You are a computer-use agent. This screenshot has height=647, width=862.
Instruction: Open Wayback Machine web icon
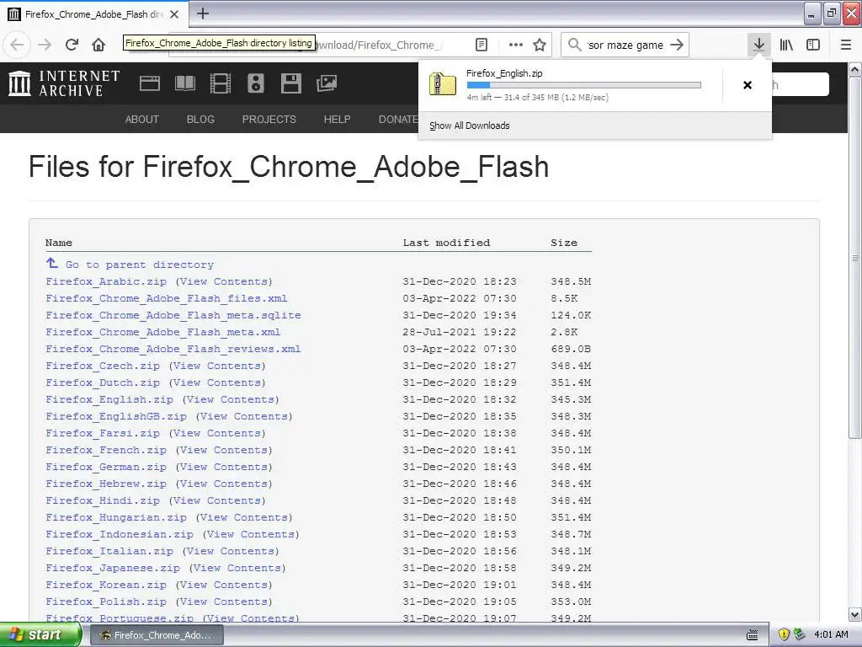(x=150, y=83)
